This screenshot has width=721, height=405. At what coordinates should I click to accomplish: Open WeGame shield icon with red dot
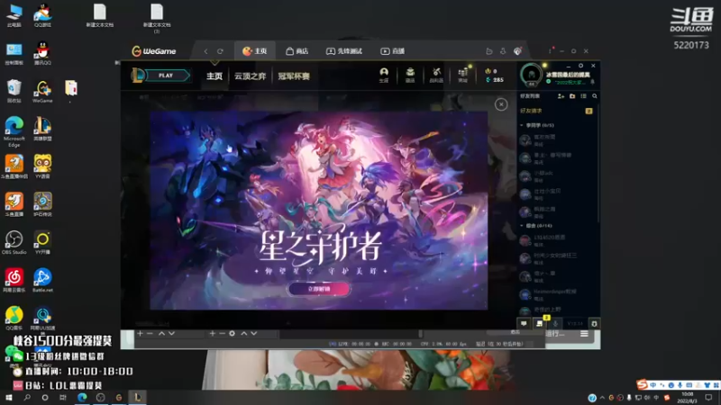(517, 51)
